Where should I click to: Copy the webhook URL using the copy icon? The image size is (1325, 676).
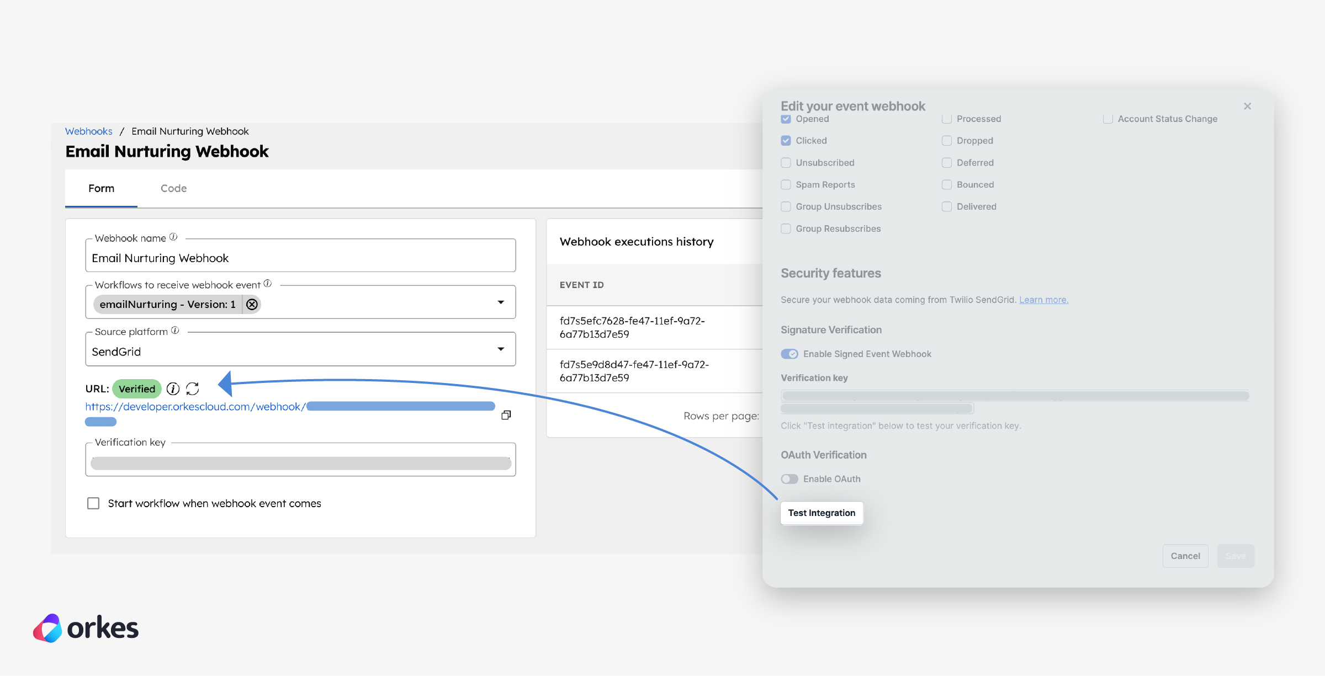click(506, 414)
